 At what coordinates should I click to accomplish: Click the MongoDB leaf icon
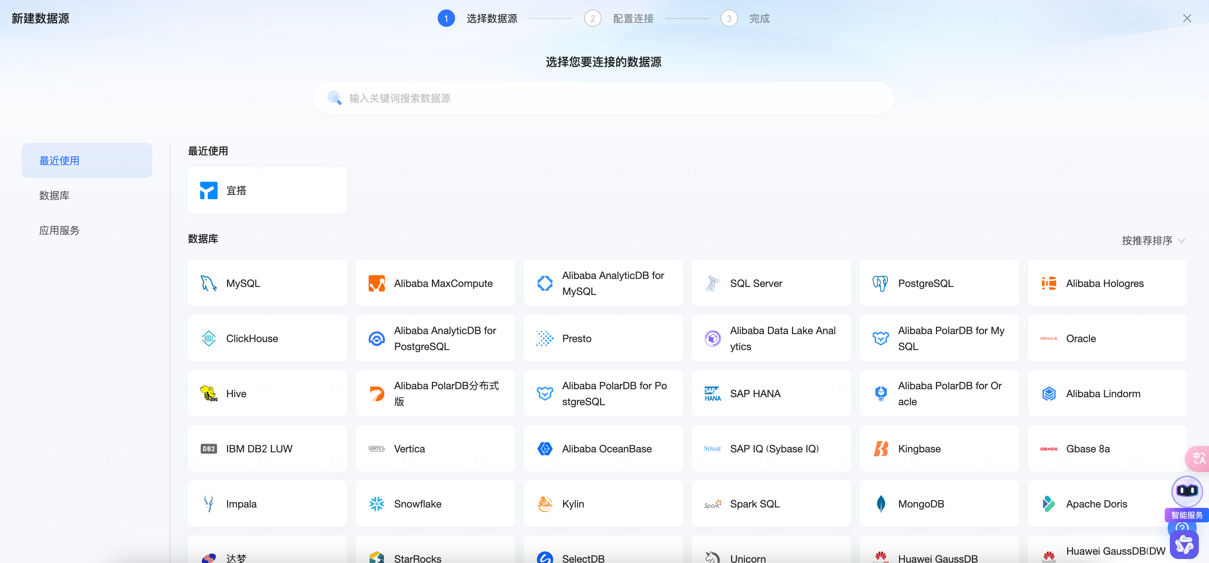(x=880, y=504)
